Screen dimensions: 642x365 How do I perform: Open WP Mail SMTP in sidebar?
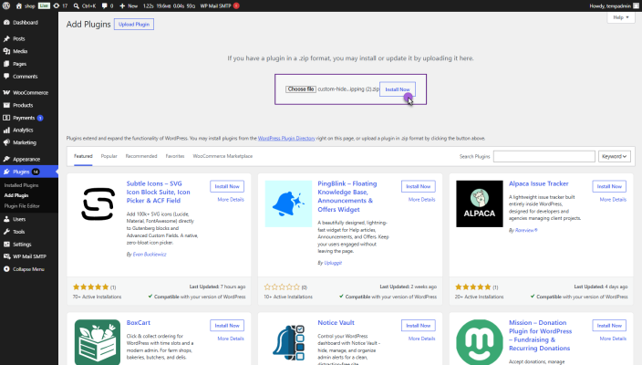point(28,256)
